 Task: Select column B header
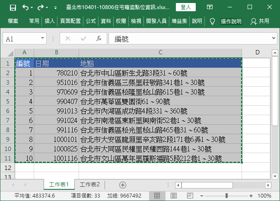point(57,52)
